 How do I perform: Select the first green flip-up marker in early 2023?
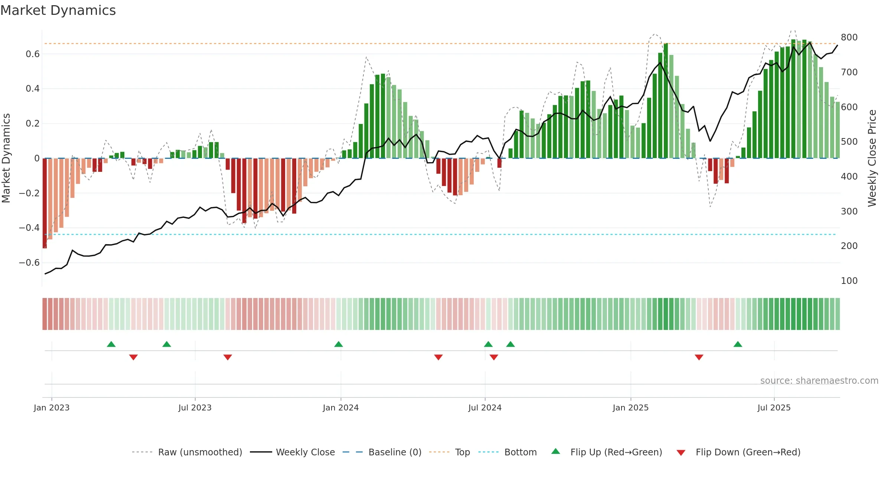pos(111,344)
